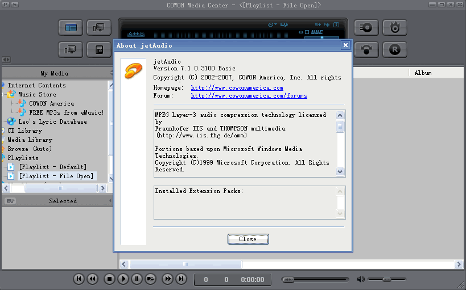Screen dimensions: 466x290
Task: Click the Close button in About dialog
Action: 248,239
